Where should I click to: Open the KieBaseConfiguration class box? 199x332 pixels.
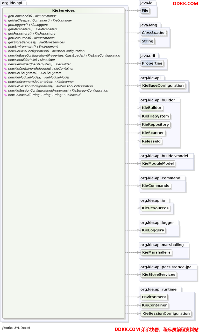[163, 86]
